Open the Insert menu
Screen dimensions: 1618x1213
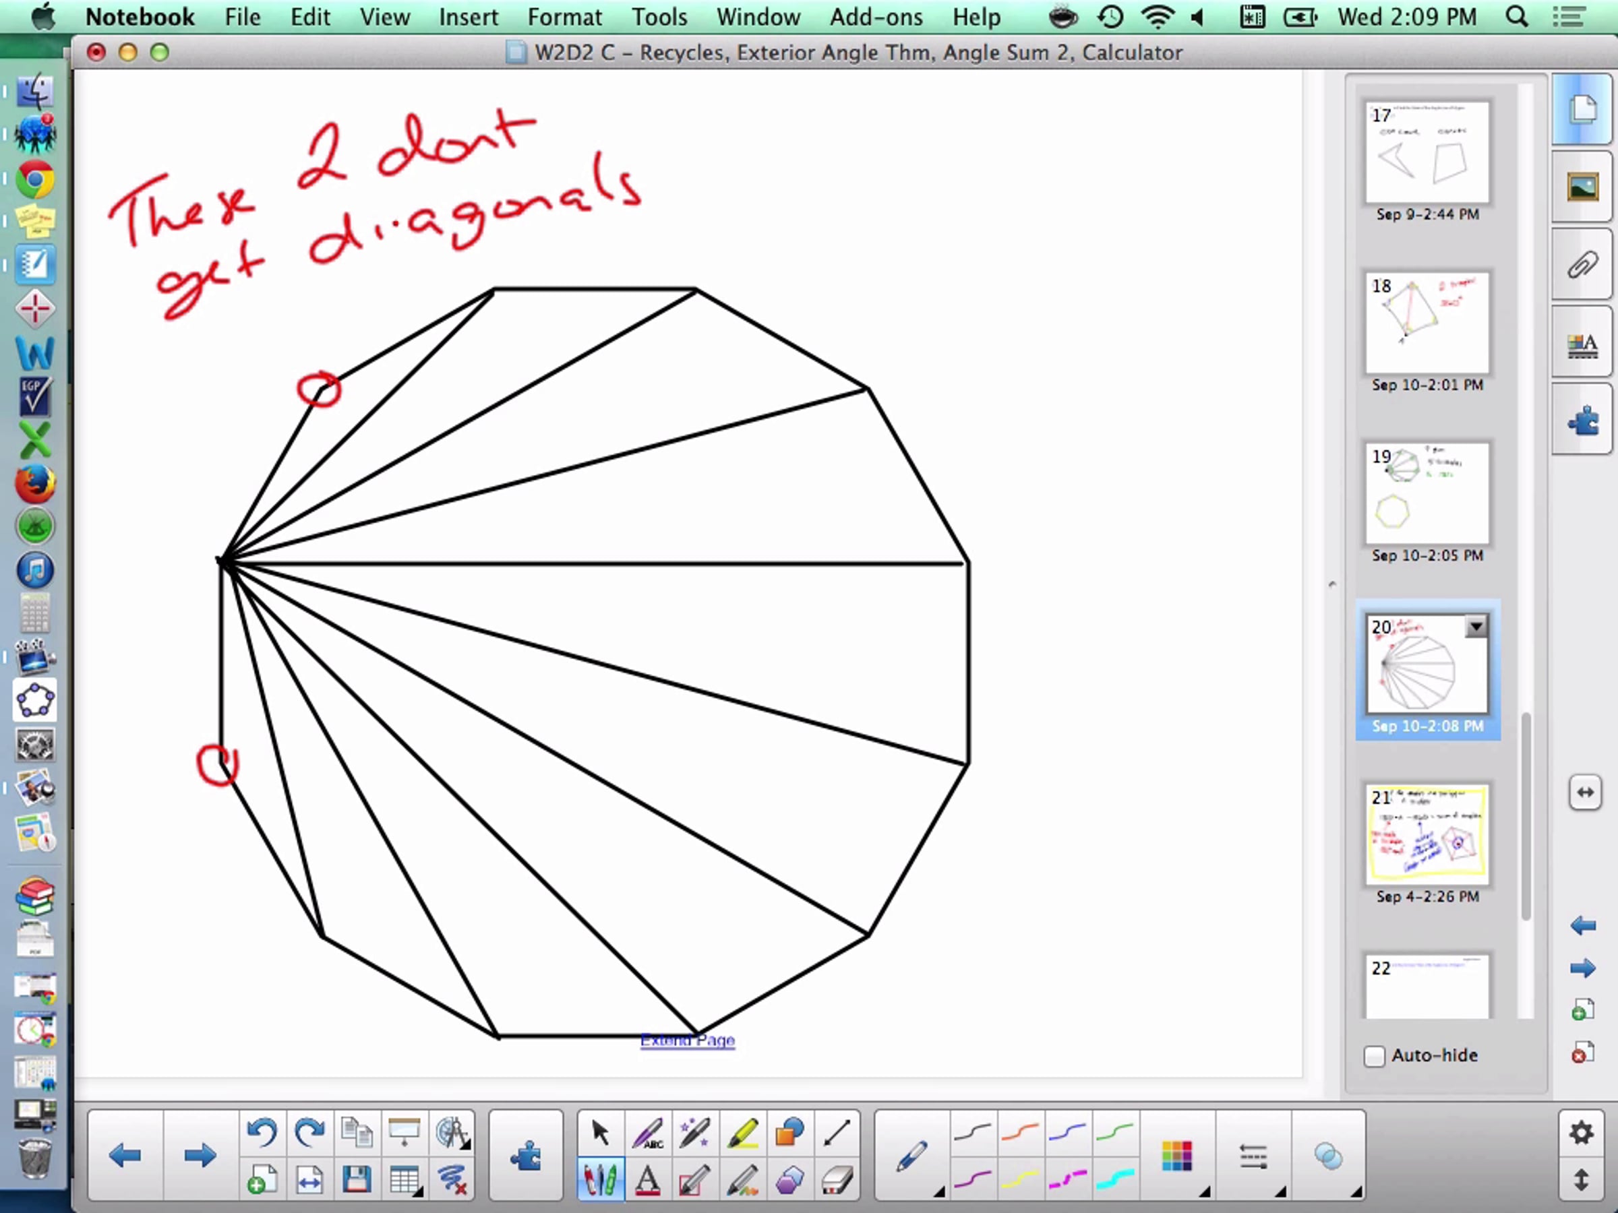(468, 16)
